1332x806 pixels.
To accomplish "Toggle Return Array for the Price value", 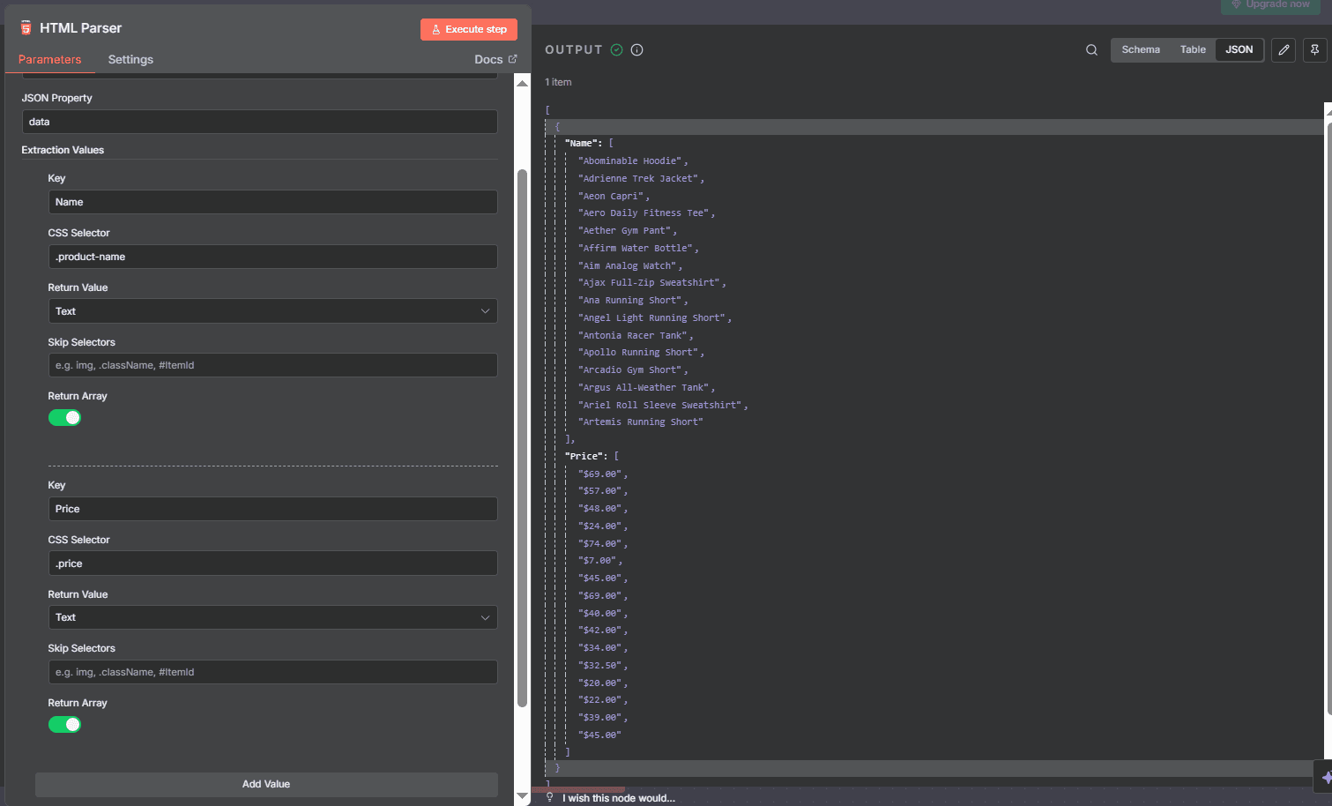I will pos(64,725).
